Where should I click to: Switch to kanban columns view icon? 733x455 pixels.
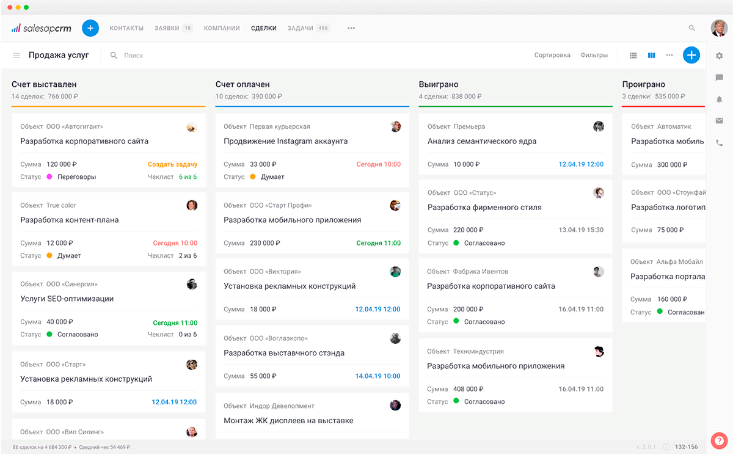coord(652,56)
